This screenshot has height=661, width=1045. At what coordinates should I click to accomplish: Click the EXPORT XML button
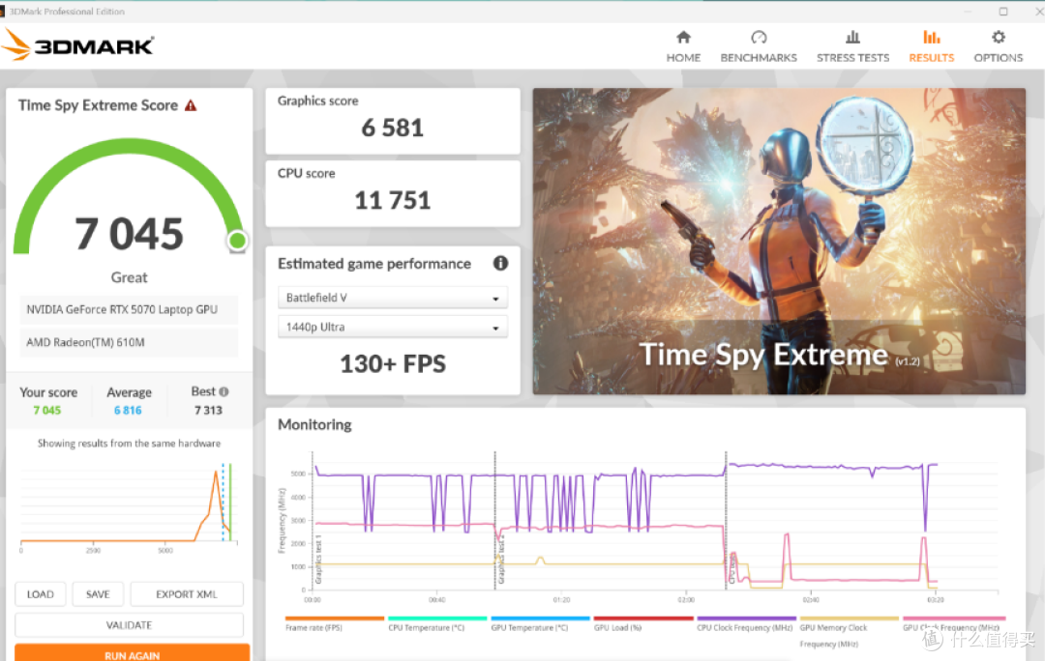187,593
